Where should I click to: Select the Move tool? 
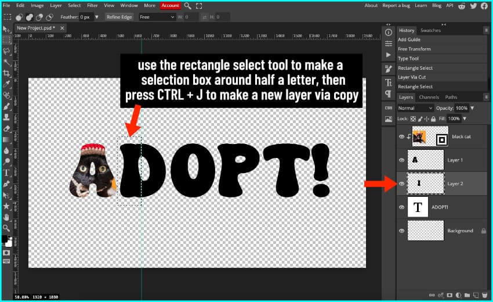tap(6, 29)
